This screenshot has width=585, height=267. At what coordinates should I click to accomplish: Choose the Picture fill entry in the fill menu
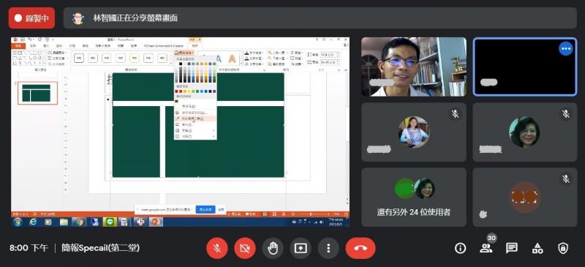[195, 124]
